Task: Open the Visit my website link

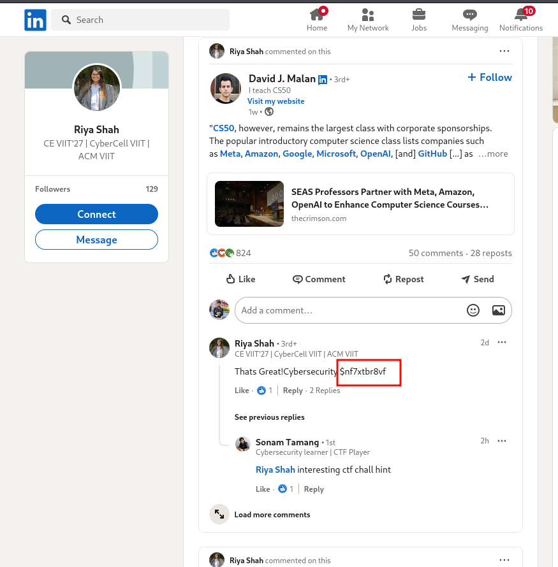Action: (276, 101)
